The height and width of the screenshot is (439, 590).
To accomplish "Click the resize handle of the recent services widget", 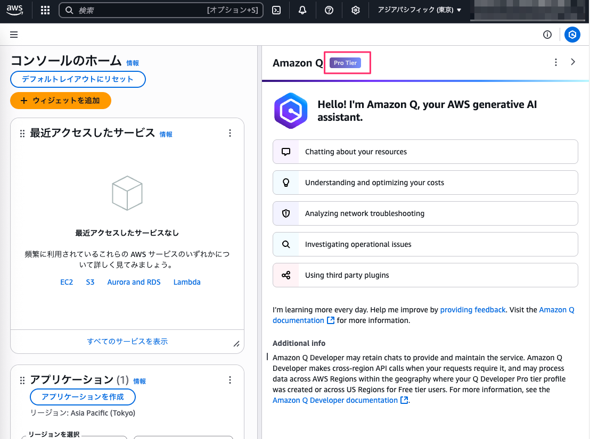I will (236, 344).
